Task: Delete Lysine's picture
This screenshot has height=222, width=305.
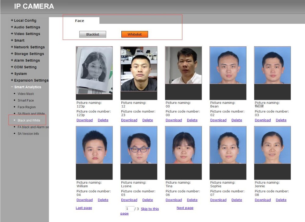Action: [147, 200]
